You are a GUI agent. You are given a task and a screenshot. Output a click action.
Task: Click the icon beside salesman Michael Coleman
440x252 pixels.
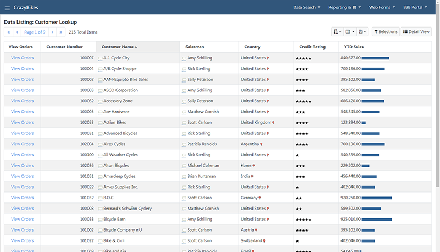(184, 166)
